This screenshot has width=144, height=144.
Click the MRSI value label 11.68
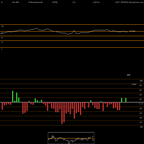[134, 84]
